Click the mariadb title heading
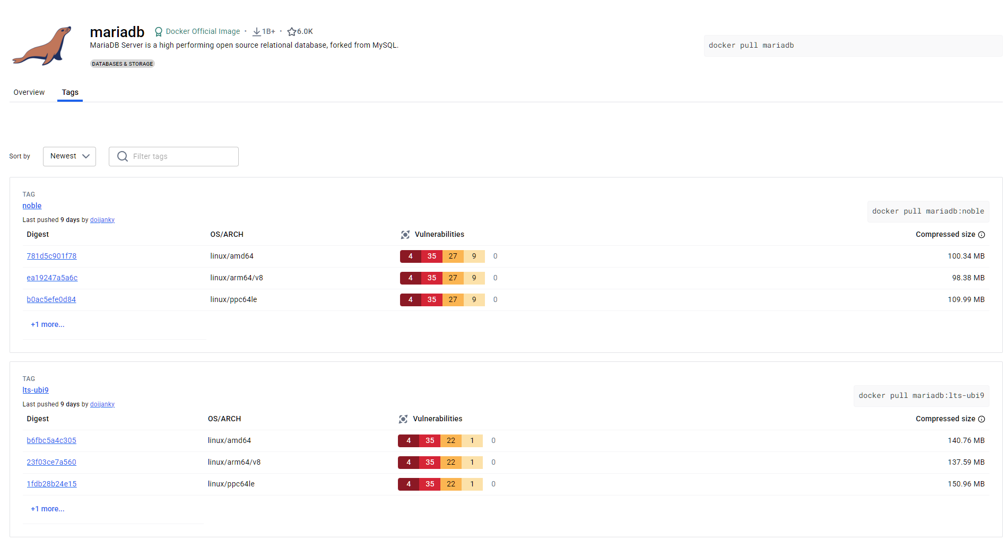This screenshot has height=541, width=1007. pyautogui.click(x=117, y=32)
